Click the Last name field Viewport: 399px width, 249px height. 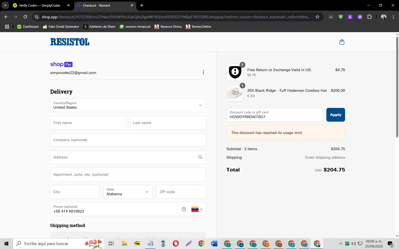[x=168, y=123]
